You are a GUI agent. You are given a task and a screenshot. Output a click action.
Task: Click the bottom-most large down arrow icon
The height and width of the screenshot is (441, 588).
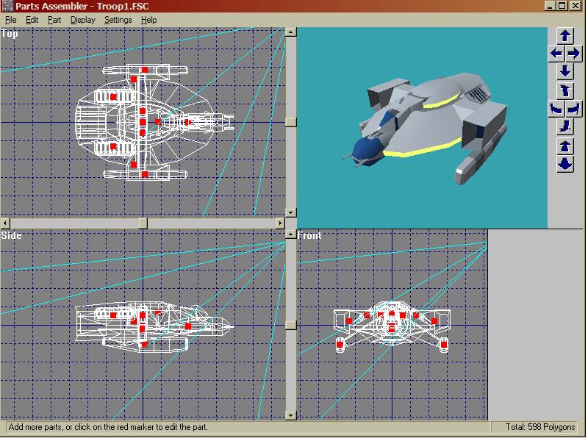click(564, 163)
